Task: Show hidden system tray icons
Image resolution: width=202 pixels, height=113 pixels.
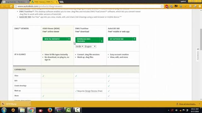Action: [x=169, y=110]
